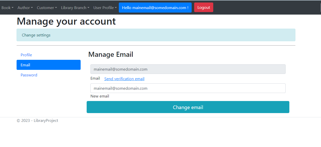The width and height of the screenshot is (321, 147).
Task: Switch to the Password settings tab
Action: pos(29,75)
